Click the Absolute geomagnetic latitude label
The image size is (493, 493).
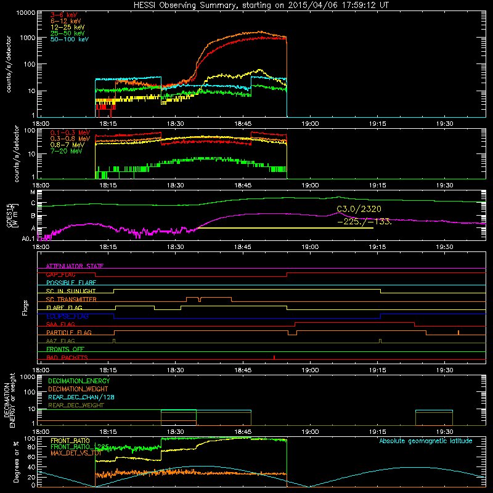click(x=426, y=441)
